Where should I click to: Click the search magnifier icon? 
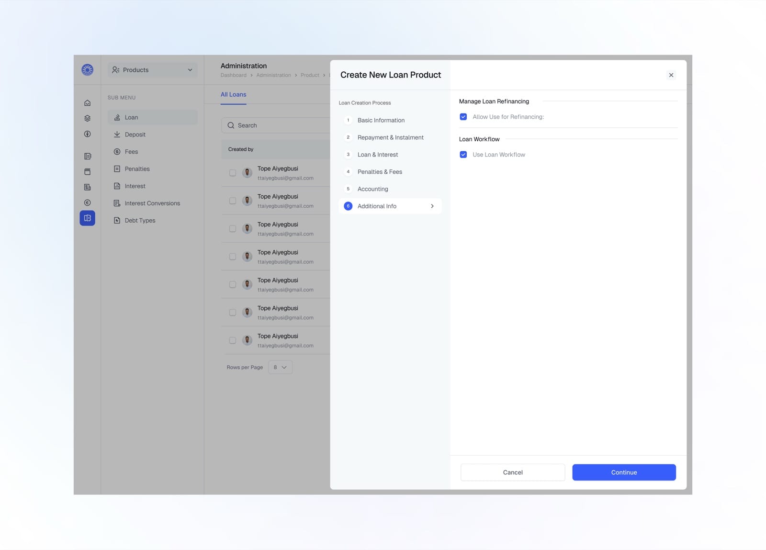[x=231, y=125]
